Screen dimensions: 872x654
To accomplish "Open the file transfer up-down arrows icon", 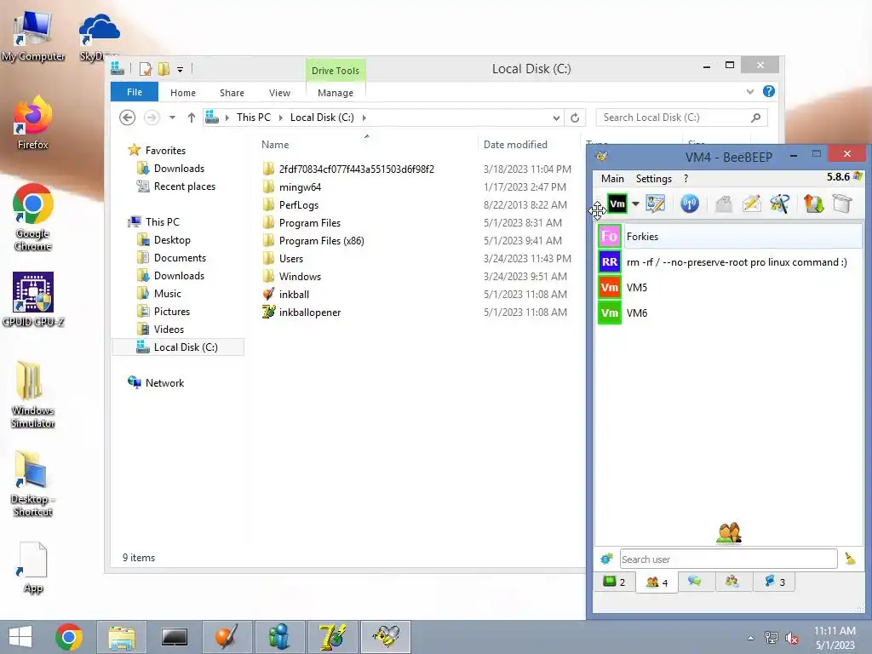I will (x=813, y=204).
